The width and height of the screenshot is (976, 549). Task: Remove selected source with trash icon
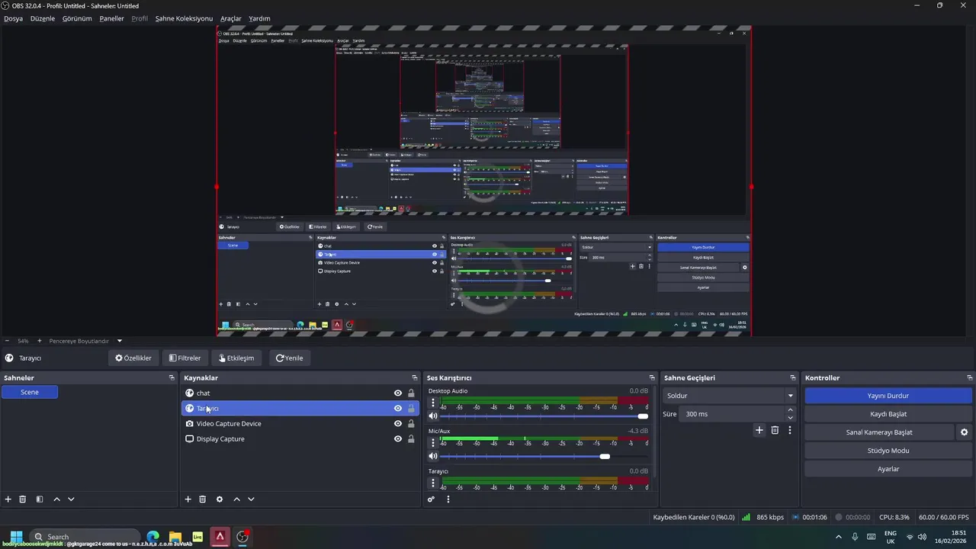(203, 499)
